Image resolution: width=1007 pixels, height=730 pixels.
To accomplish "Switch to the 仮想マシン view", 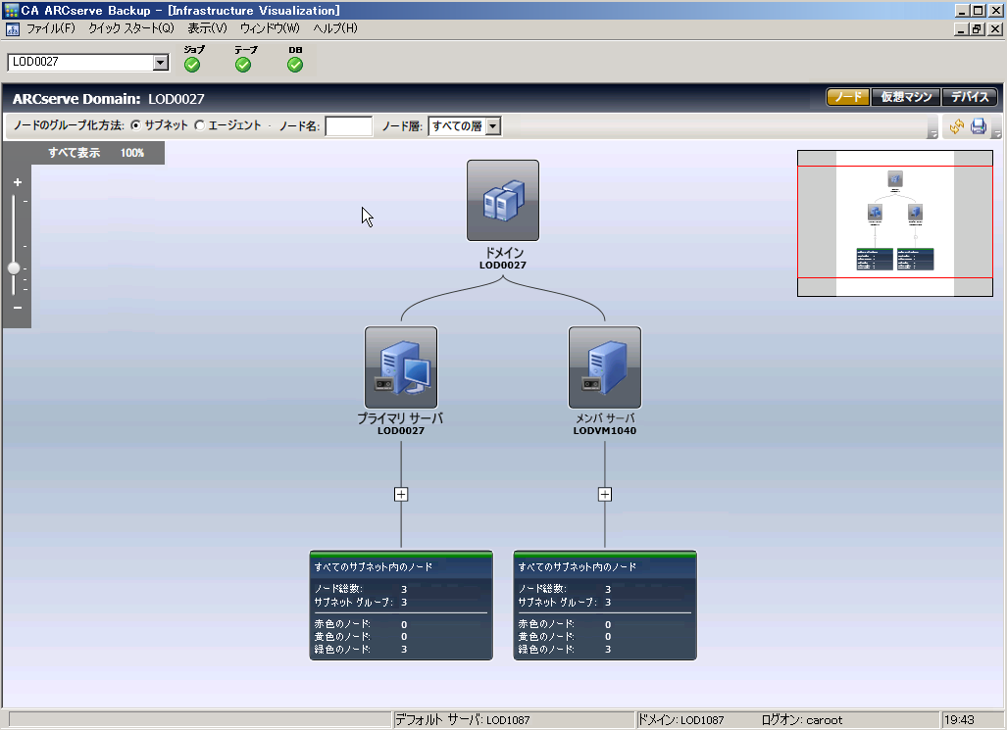I will click(x=905, y=97).
